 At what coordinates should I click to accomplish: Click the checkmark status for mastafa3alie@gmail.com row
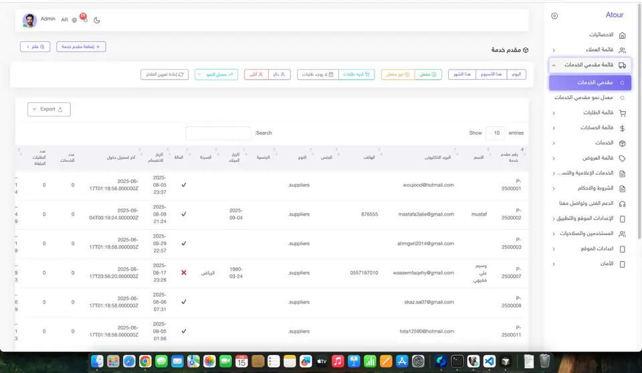[x=184, y=214]
